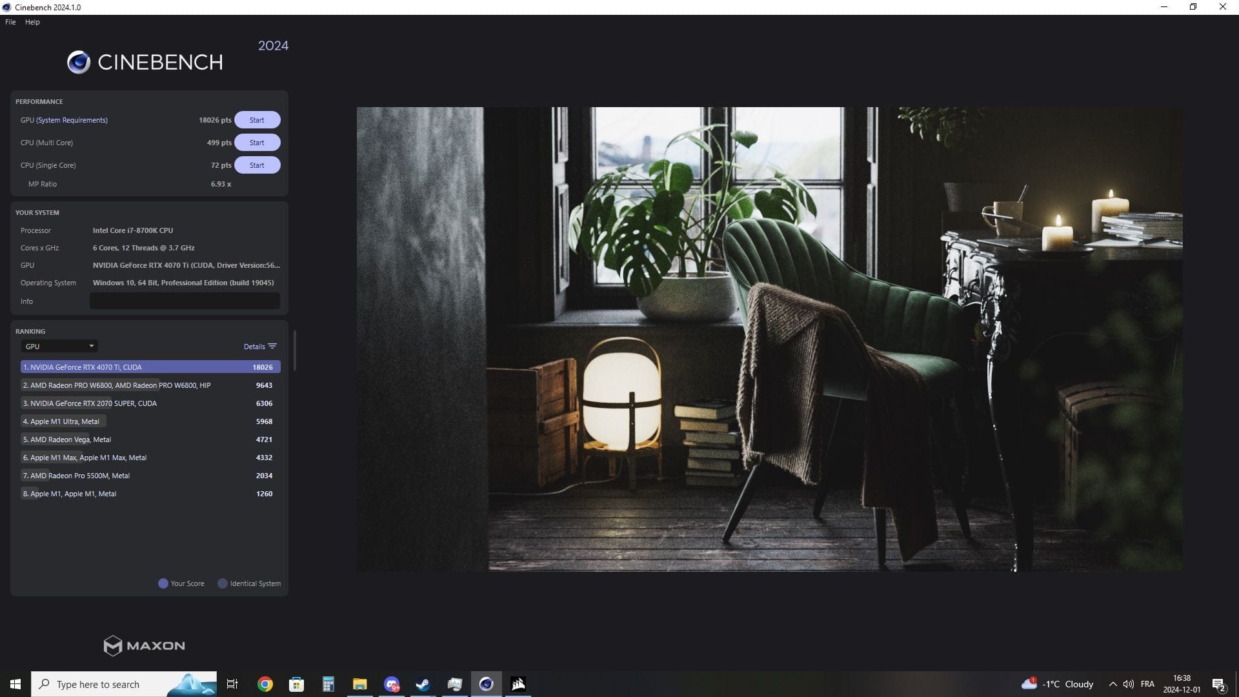Start the GPU benchmark test
Viewport: 1239px width, 697px height.
click(257, 120)
